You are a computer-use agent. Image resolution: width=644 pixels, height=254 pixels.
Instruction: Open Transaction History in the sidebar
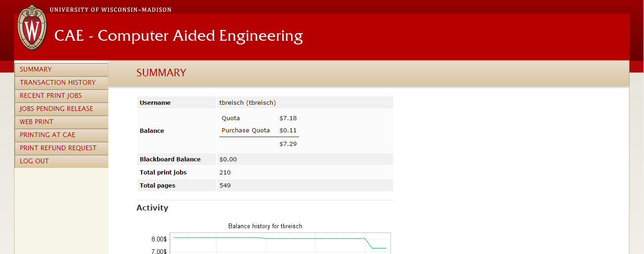(x=61, y=82)
